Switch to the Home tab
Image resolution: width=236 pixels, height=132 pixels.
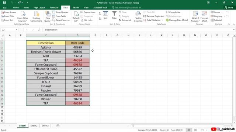point(16,7)
